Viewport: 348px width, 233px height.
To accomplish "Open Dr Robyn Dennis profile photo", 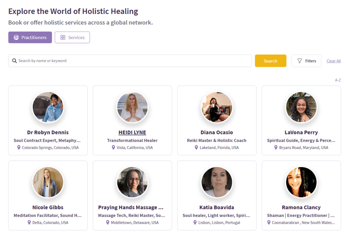I will point(48,108).
